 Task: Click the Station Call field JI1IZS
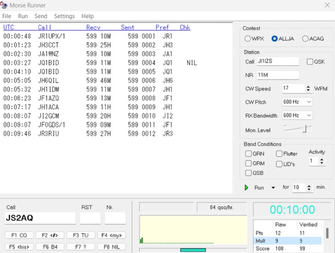[278, 61]
